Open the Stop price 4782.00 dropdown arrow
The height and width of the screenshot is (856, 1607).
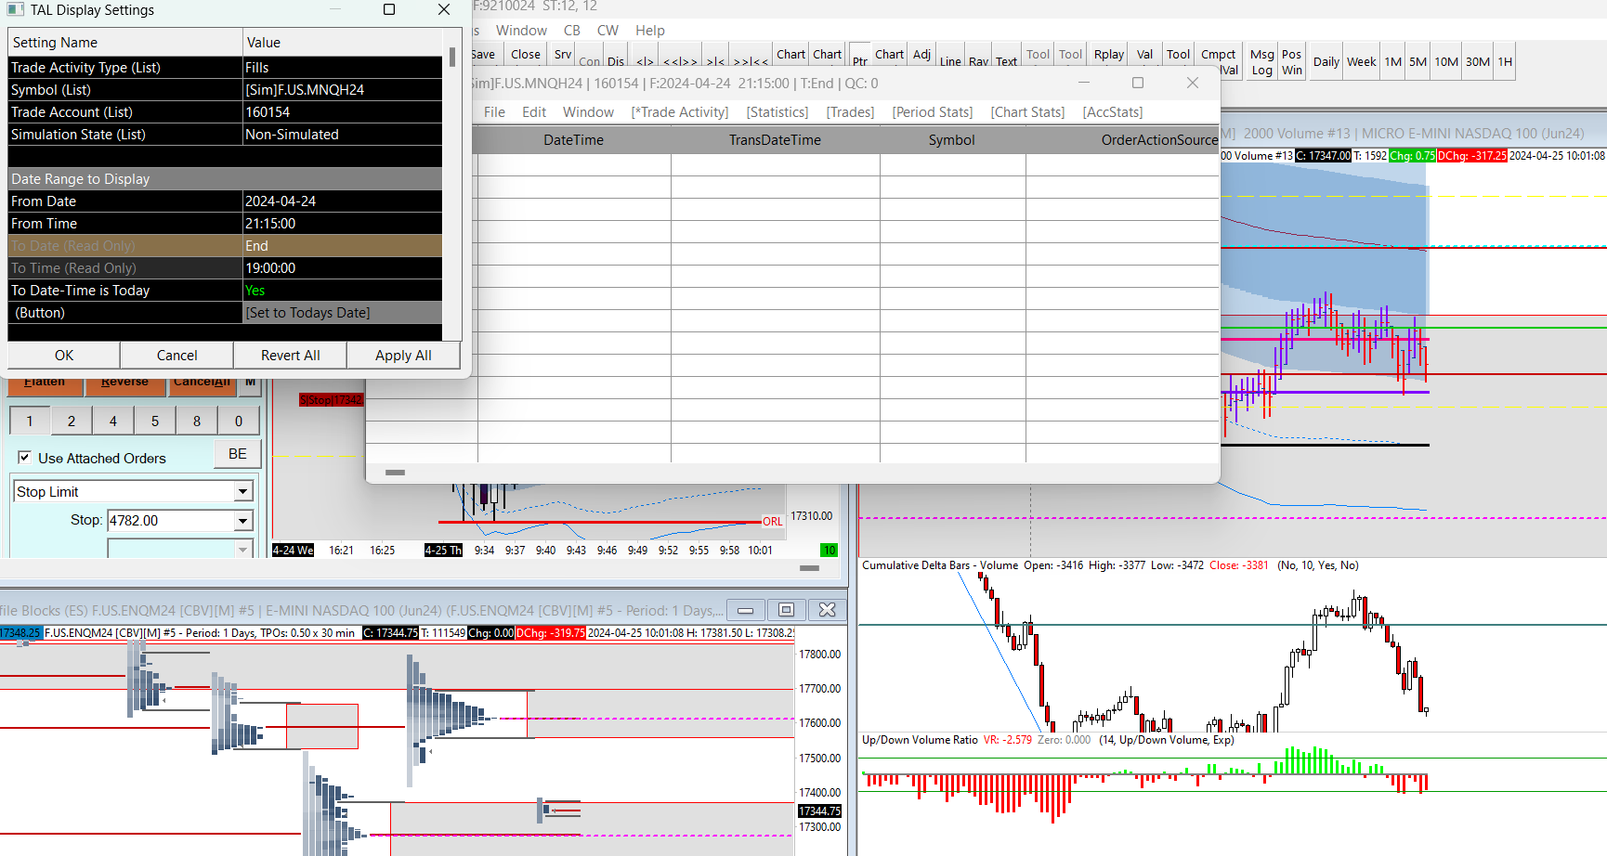tap(242, 521)
